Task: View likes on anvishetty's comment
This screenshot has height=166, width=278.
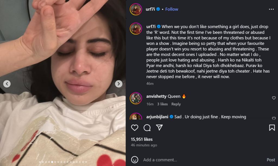Action: [162, 104]
